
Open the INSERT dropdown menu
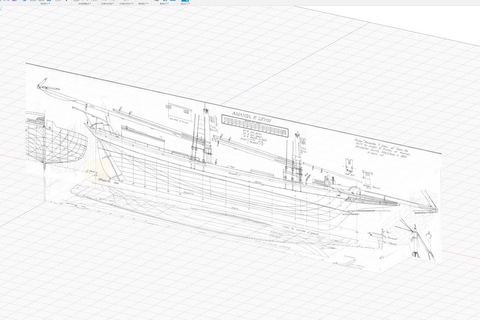click(163, 3)
